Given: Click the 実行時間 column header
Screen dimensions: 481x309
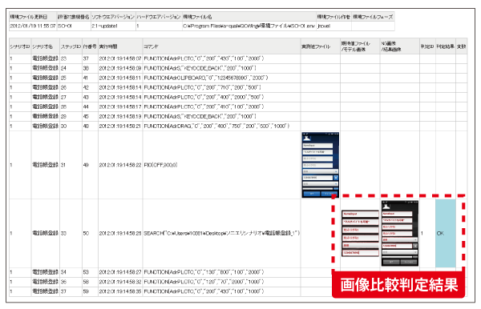Looking at the screenshot, I should click(x=120, y=46).
